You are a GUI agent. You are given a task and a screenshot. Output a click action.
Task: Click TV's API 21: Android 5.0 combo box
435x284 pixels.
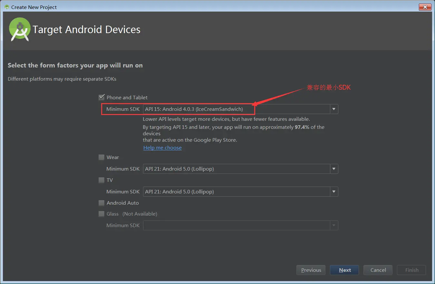click(x=240, y=192)
